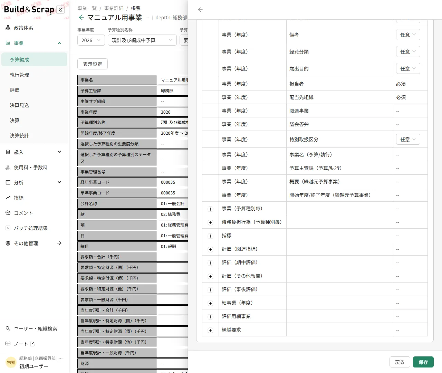442x373 pixels.
Task: Click the 配当先組織 field name cell
Action: point(340,97)
